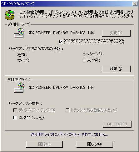This screenshot has width=139, height=152.
Task: Toggle the 1台のドライブでバックアップする checkbox
Action: (x=61, y=42)
